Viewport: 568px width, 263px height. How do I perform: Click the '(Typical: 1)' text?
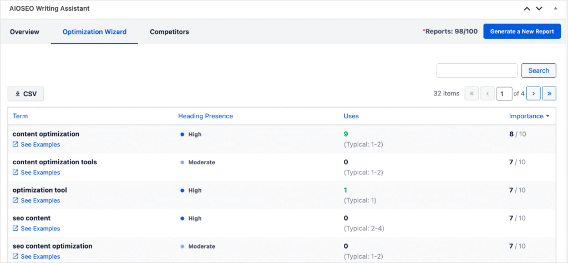(x=360, y=200)
